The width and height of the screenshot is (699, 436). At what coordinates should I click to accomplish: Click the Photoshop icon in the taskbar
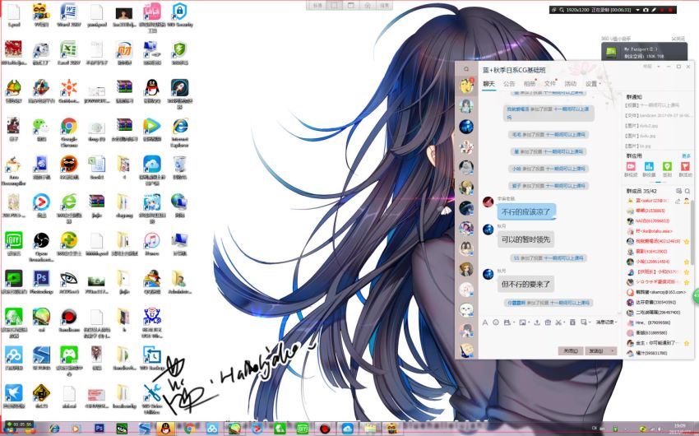pos(99,429)
